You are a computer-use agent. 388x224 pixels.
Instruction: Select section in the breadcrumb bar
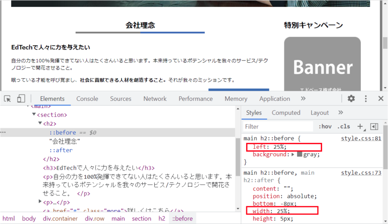coord(141,219)
